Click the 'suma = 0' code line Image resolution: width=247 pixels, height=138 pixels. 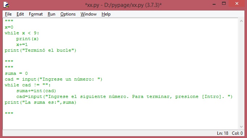click(x=16, y=73)
